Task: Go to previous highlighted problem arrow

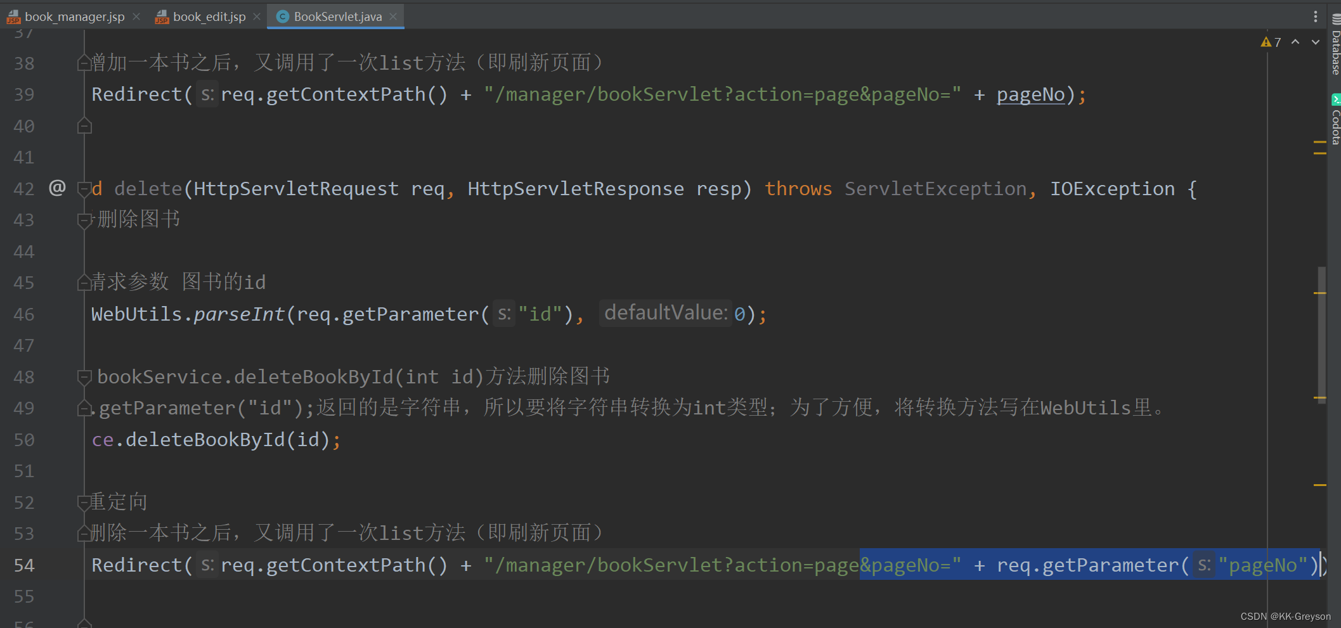Action: 1295,42
